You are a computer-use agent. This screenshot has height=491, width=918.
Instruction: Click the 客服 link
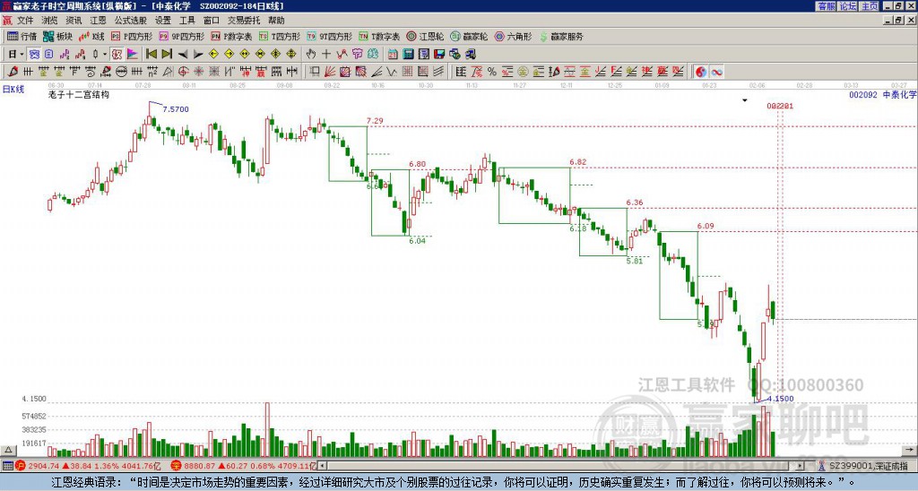click(827, 6)
